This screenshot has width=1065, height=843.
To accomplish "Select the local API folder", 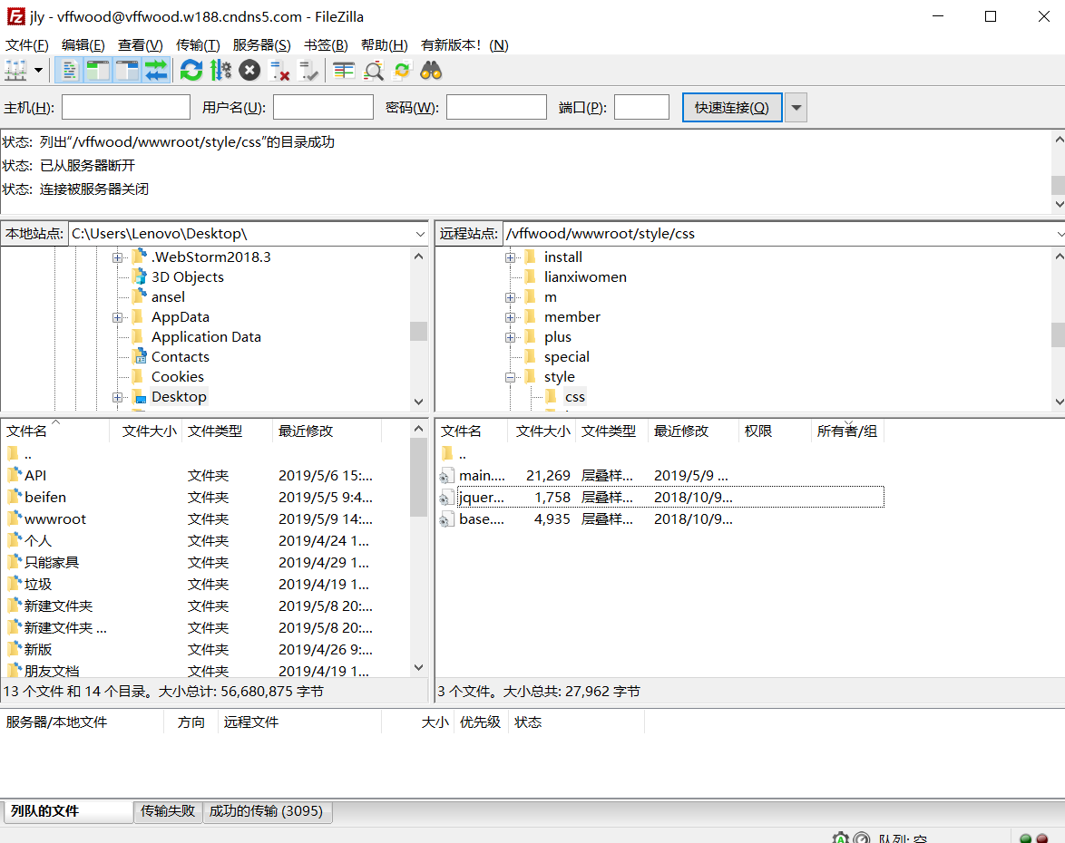I will [35, 476].
